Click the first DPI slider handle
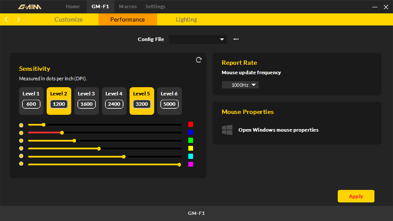This screenshot has width=393, height=221. tap(44, 125)
